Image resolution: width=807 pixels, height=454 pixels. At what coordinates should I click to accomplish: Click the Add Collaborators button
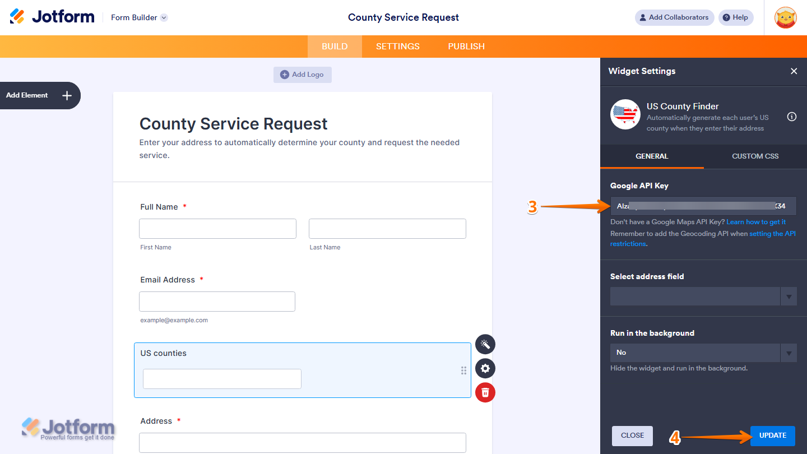(674, 17)
